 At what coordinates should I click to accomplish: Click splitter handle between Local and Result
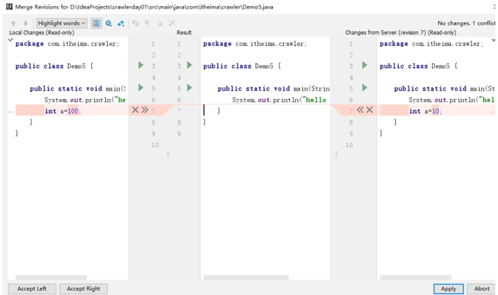[x=168, y=154]
